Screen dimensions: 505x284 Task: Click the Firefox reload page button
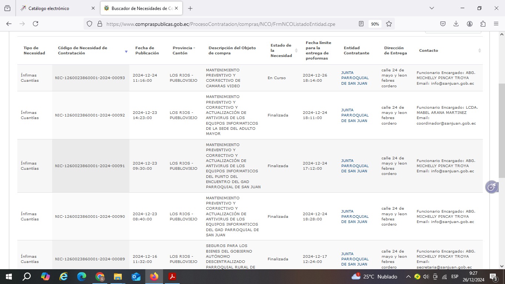pyautogui.click(x=35, y=24)
